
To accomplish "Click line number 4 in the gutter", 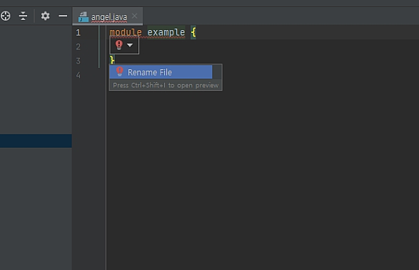I will coord(78,75).
